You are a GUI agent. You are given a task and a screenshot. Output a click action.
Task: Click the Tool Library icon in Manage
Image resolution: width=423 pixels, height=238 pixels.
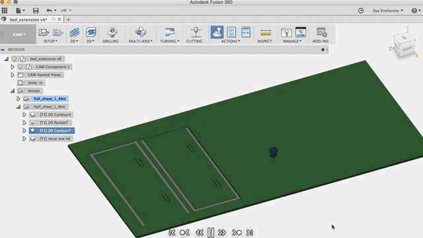pos(286,32)
